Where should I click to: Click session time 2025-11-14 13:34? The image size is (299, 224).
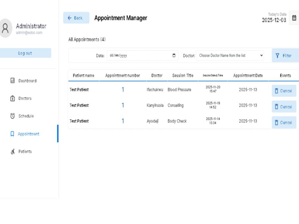(213, 121)
